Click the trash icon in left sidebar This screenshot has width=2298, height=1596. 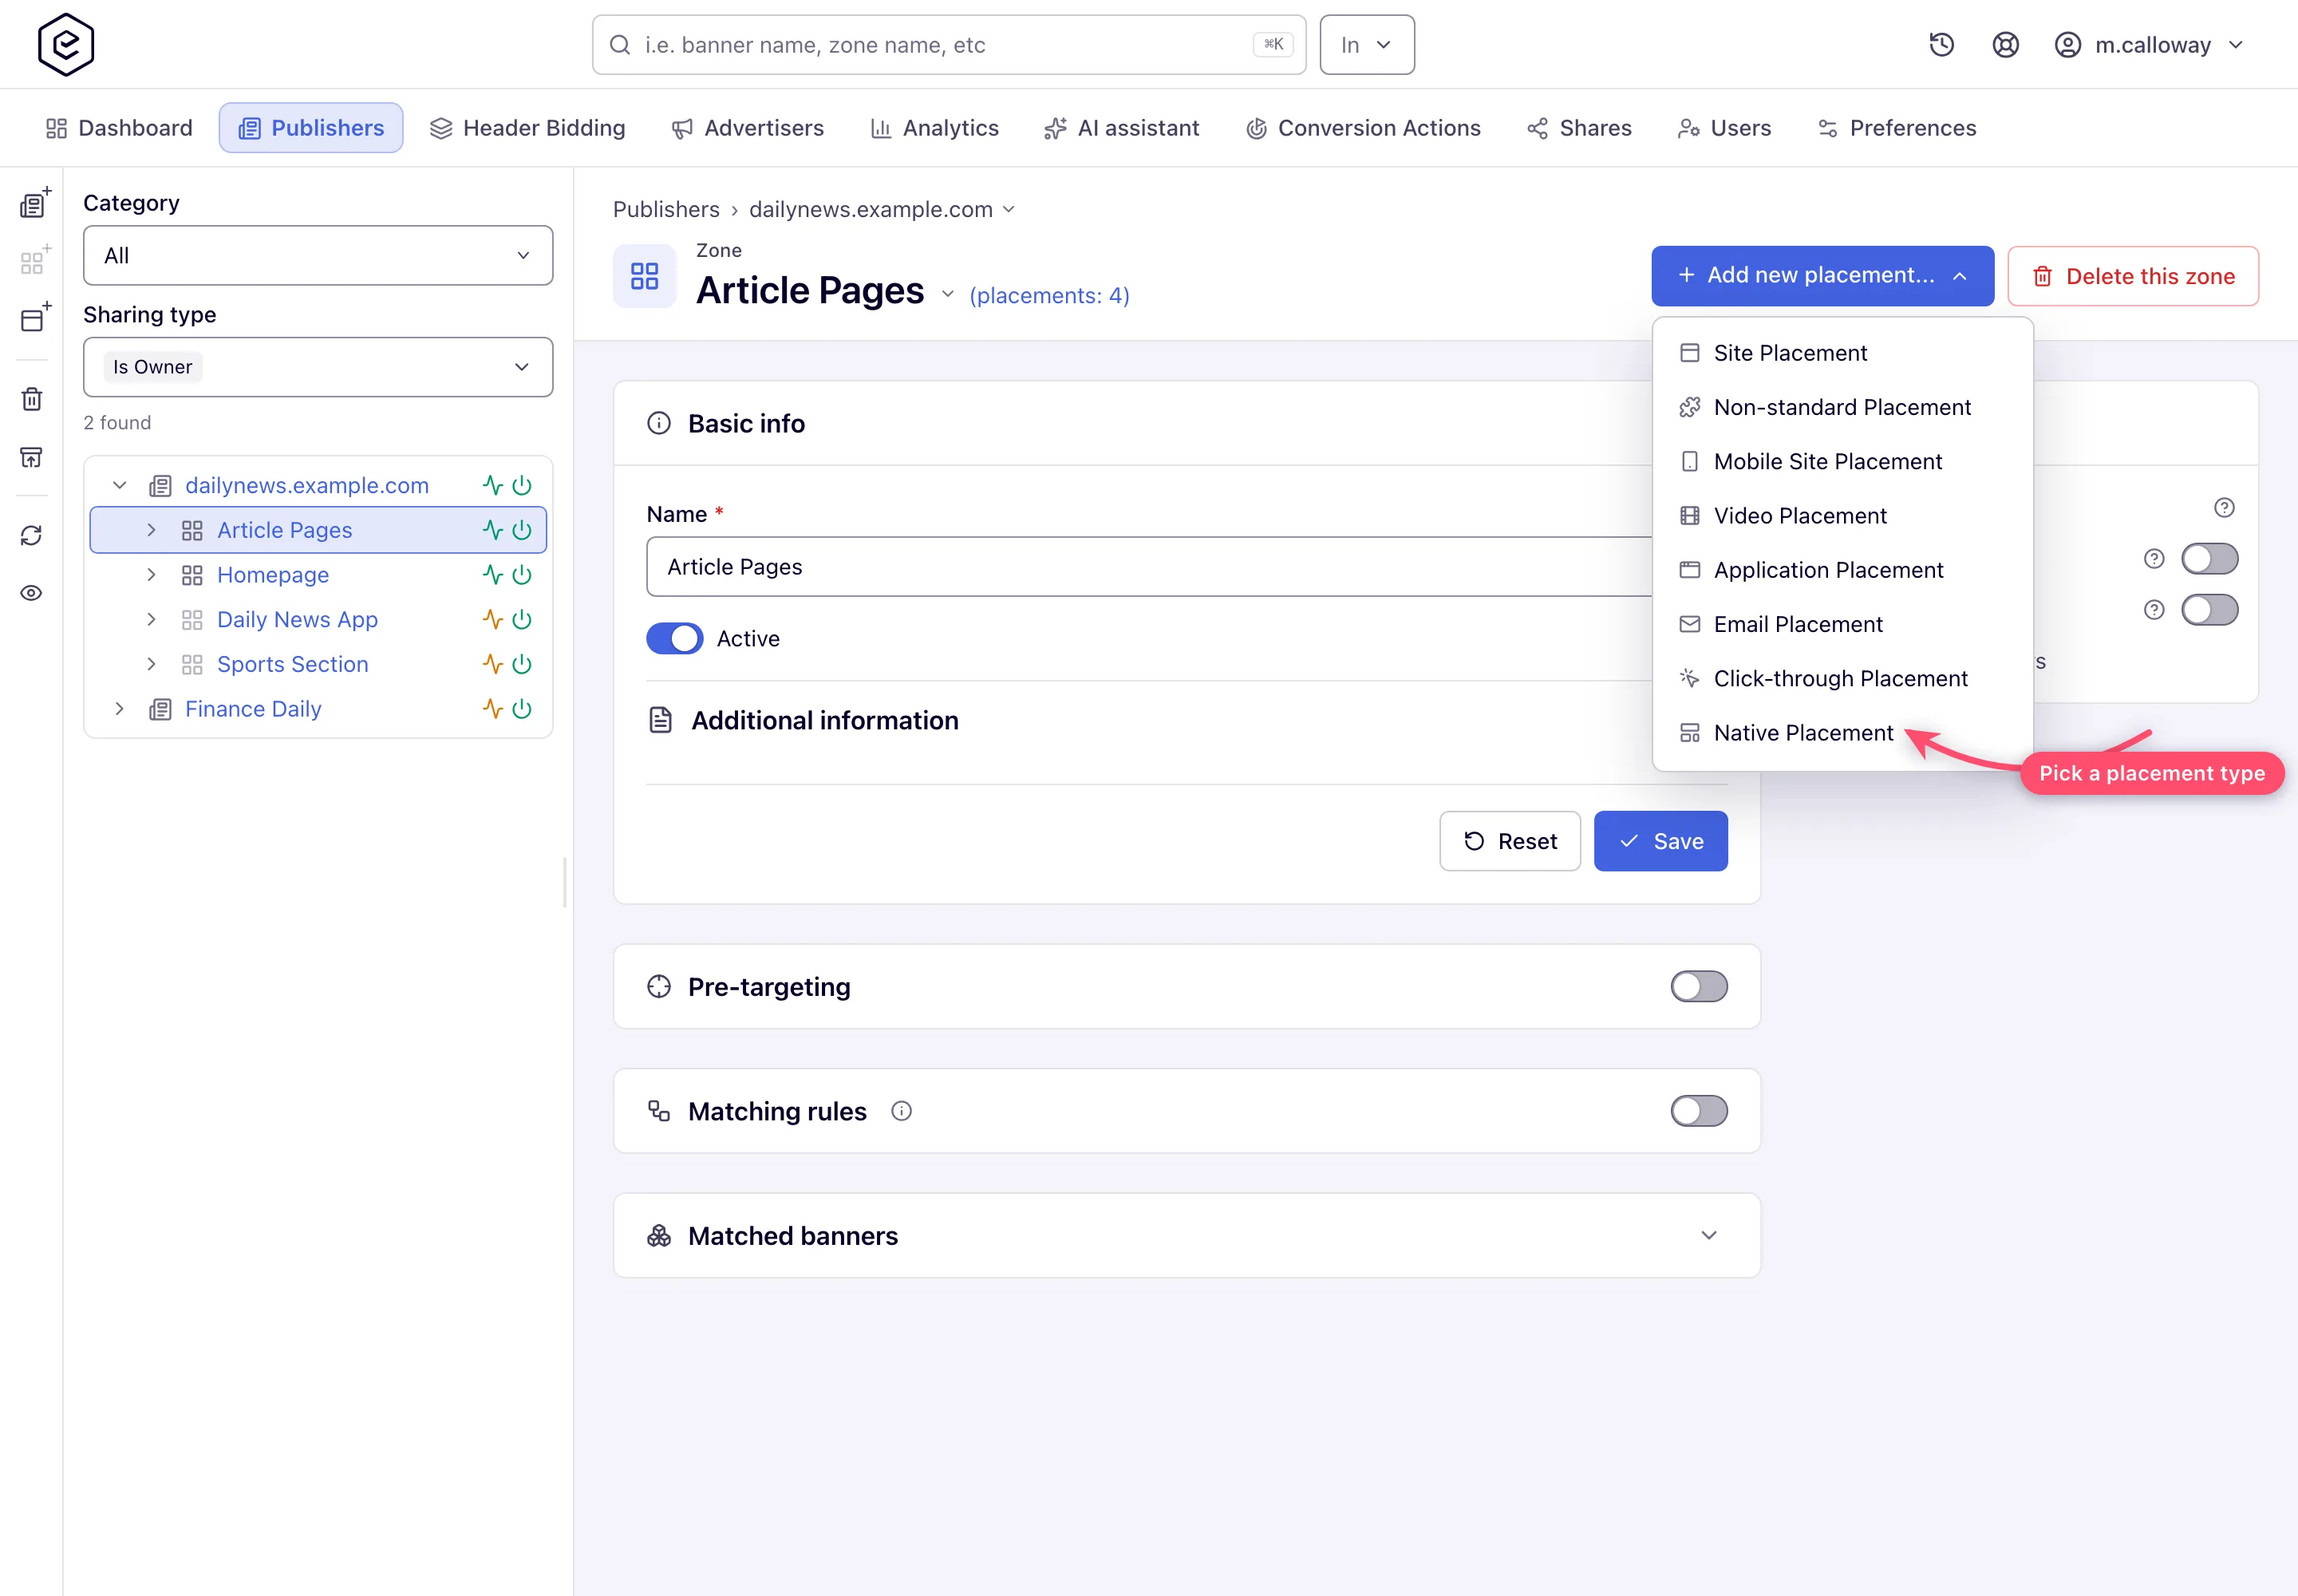click(x=32, y=399)
